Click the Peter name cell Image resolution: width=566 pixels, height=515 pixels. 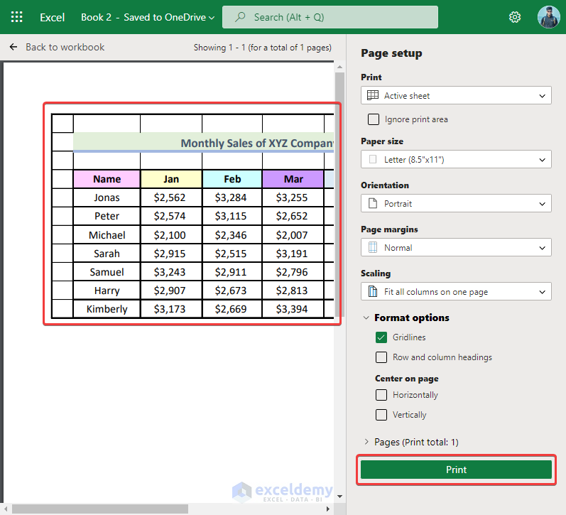pyautogui.click(x=107, y=216)
